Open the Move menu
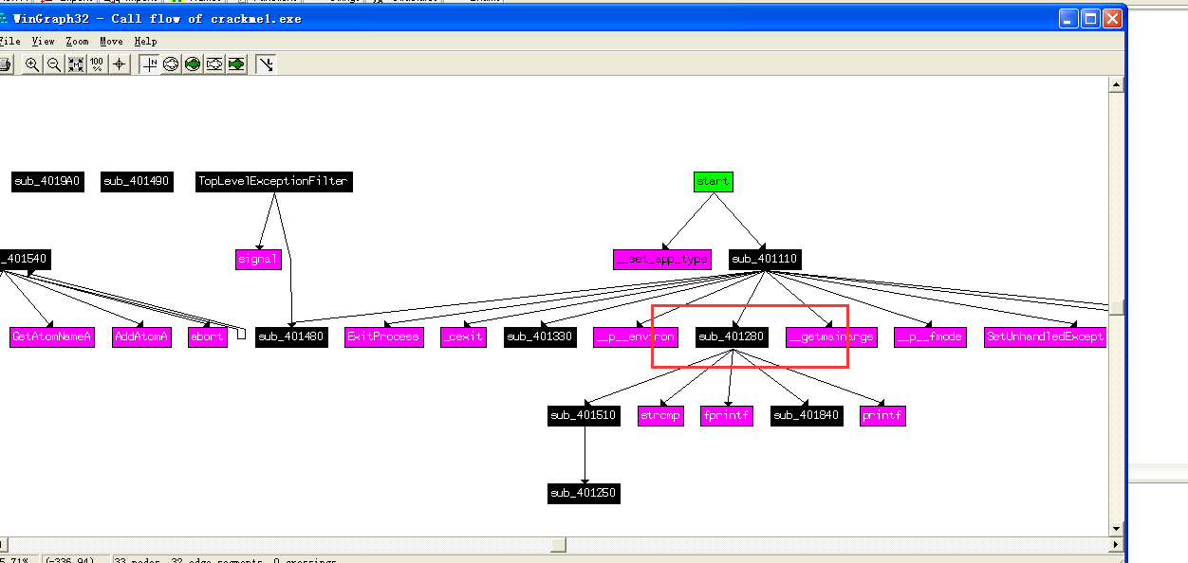The image size is (1188, 563). (112, 42)
